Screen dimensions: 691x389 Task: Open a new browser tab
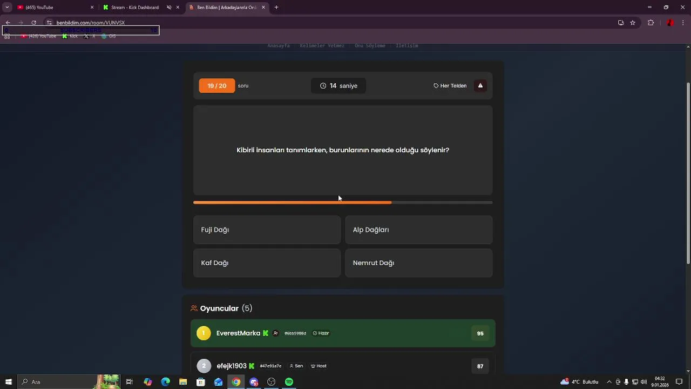(x=276, y=8)
